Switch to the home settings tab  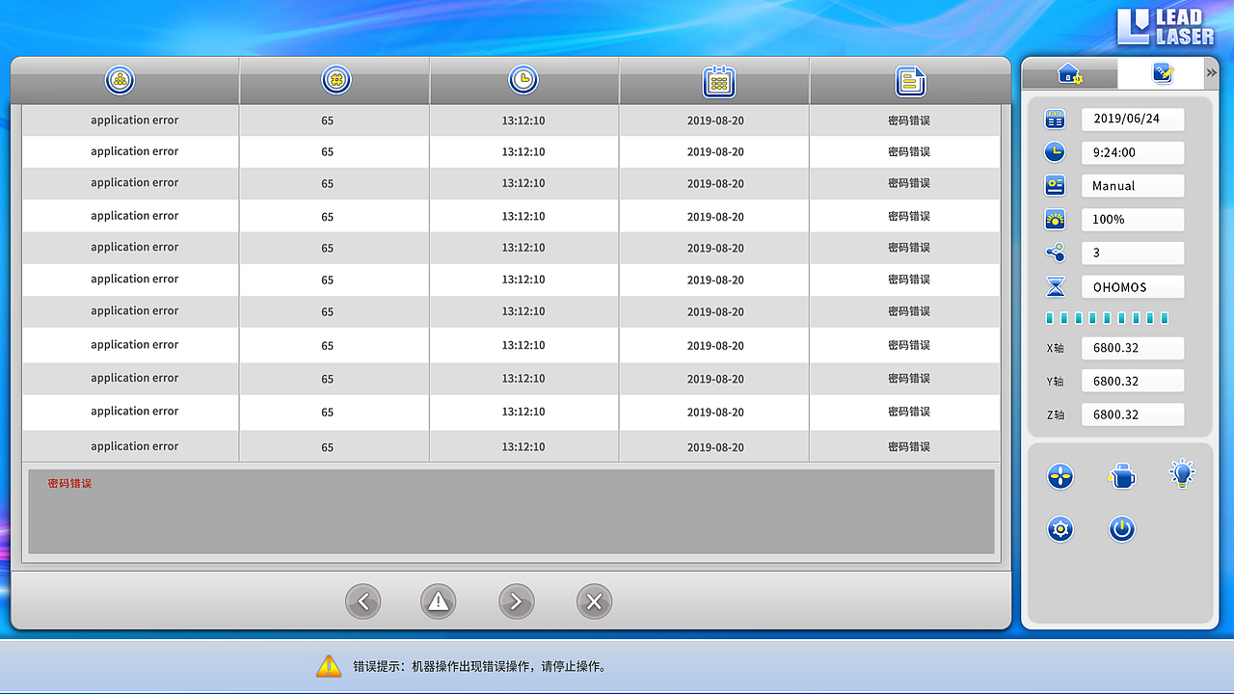click(x=1070, y=74)
